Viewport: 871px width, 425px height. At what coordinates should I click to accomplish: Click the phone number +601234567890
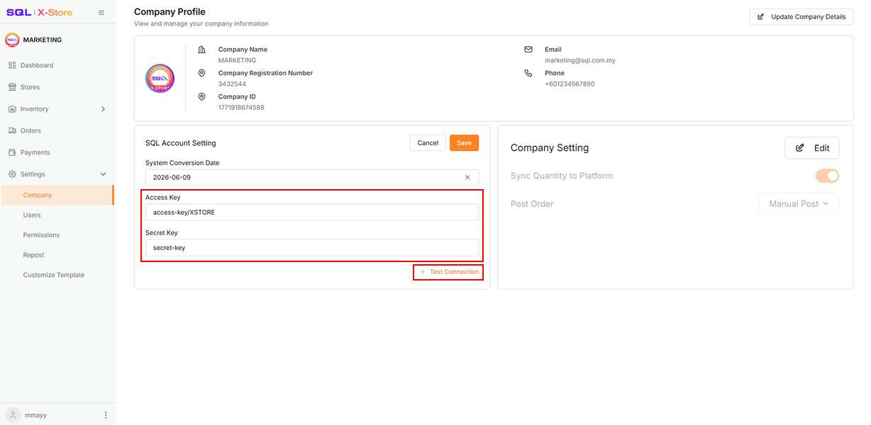click(570, 84)
